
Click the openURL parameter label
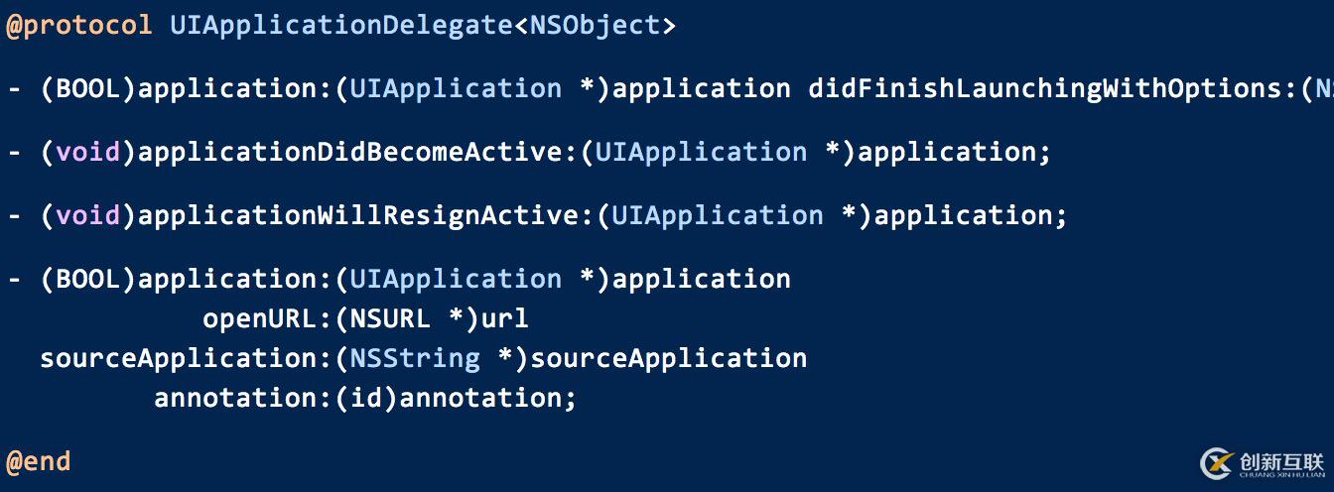(259, 318)
